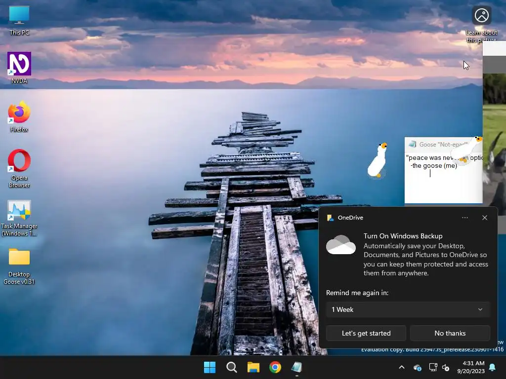Show hidden icons in the system tray
The image size is (506, 379).
tap(402, 367)
